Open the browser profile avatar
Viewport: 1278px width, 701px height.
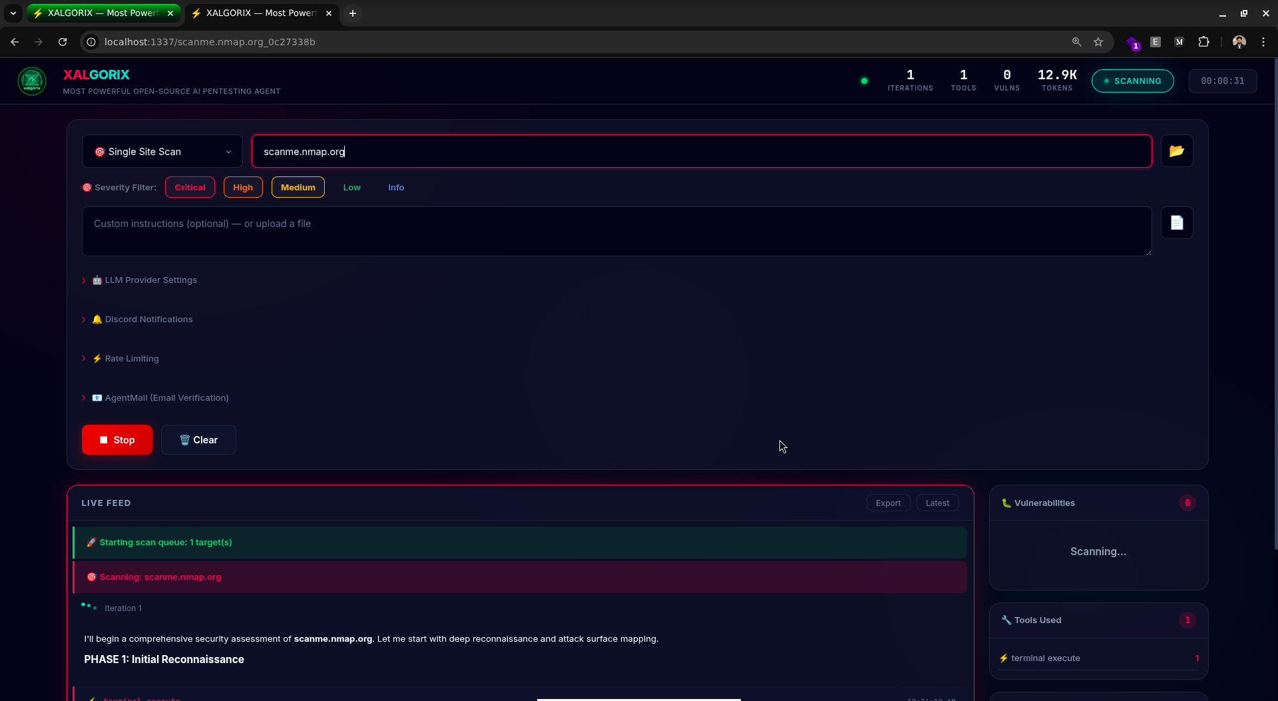tap(1239, 42)
